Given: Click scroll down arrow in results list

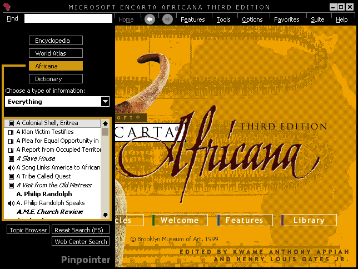Looking at the screenshot, I should tap(105, 215).
